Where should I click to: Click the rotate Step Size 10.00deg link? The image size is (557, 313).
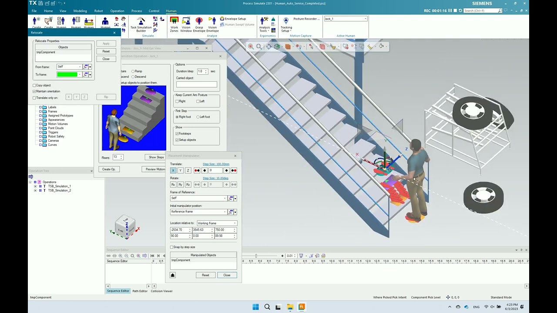[215, 178]
